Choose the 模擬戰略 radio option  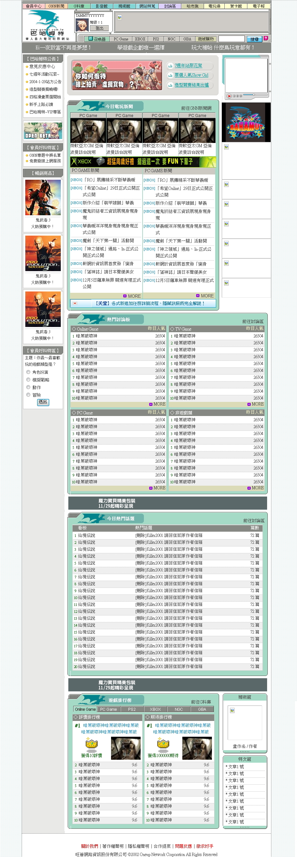coord(28,380)
